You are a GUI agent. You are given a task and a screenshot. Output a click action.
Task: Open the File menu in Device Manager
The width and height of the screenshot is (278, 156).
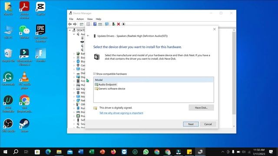[71, 19]
